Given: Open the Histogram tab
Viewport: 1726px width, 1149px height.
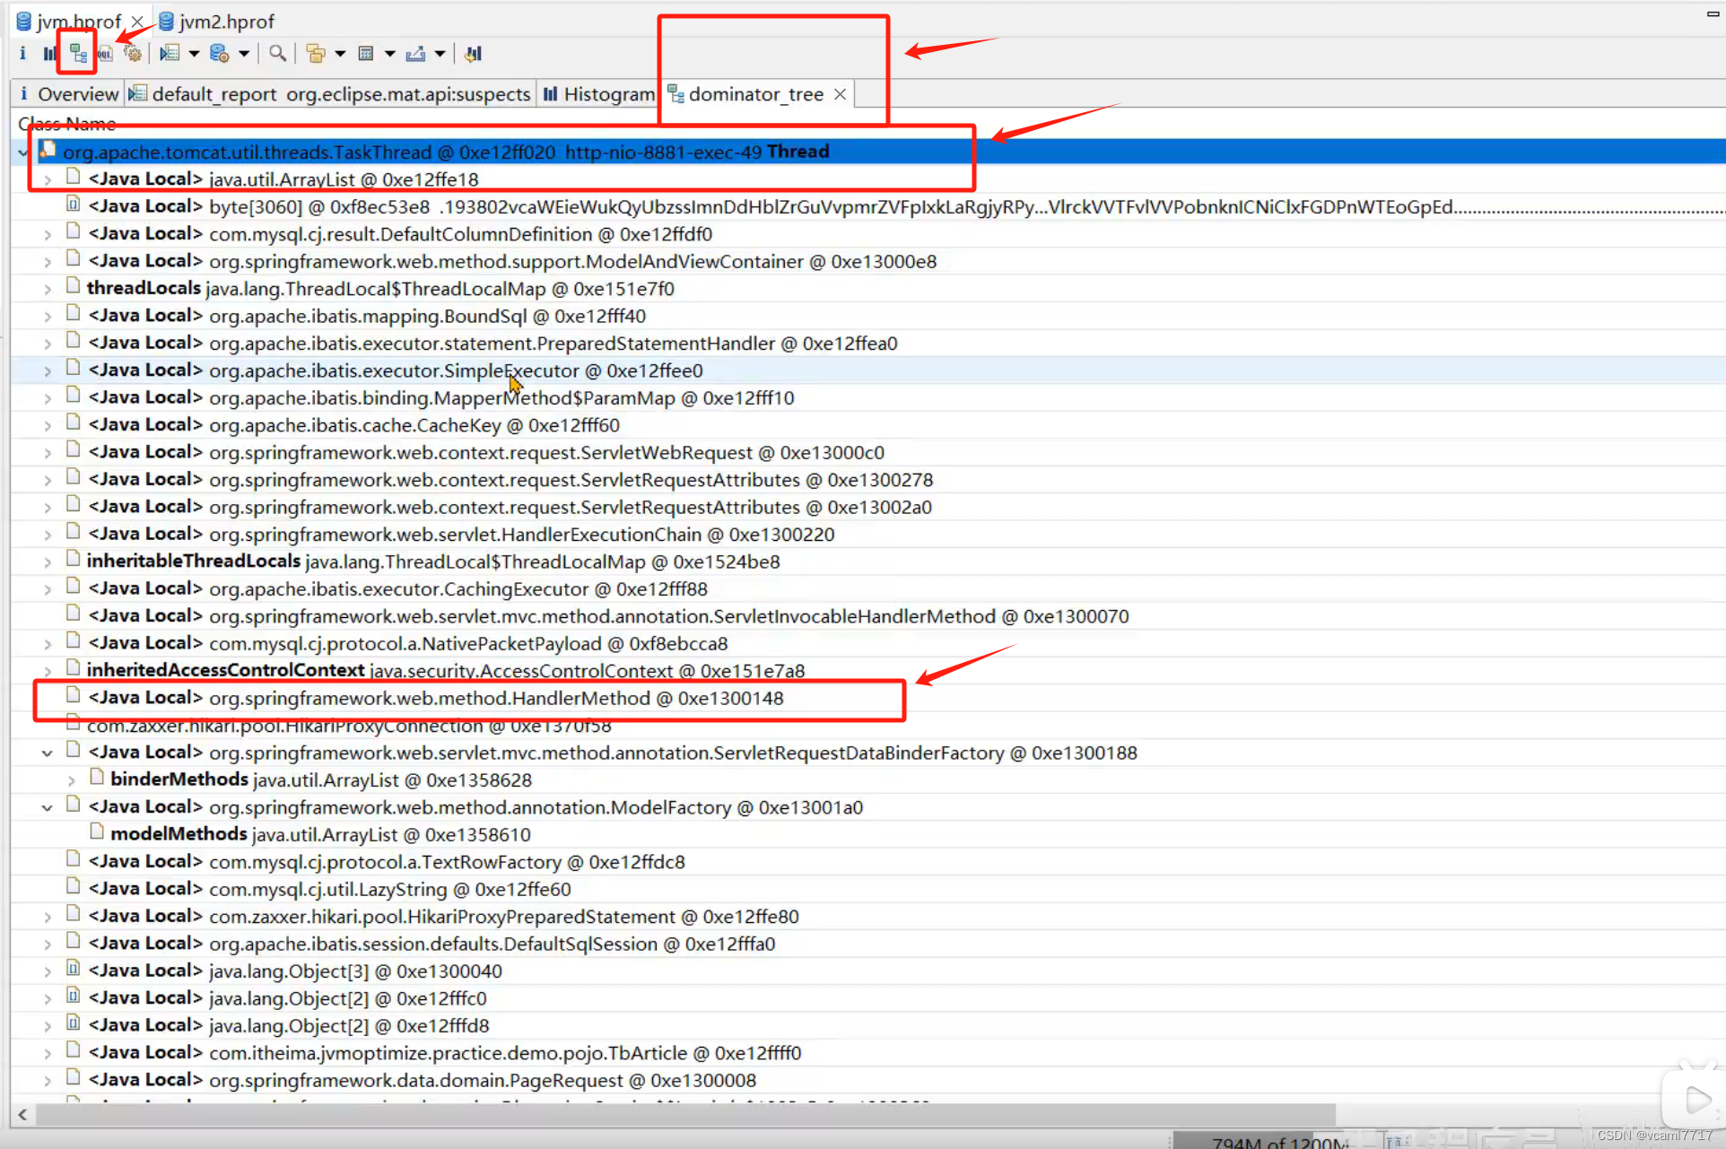Looking at the screenshot, I should pyautogui.click(x=599, y=93).
